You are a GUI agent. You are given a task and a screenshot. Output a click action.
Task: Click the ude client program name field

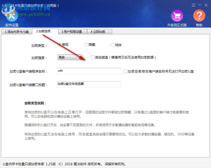coord(89,71)
